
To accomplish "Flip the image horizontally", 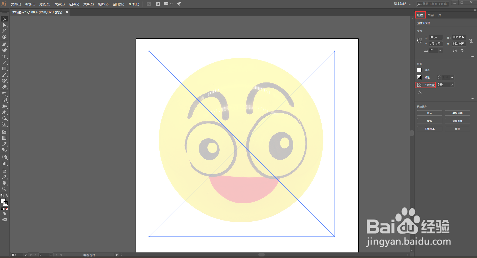I will click(455, 51).
